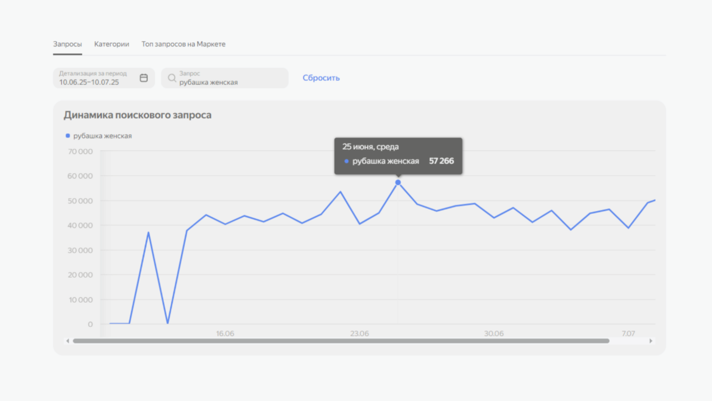
Task: Open the calendar icon in period field
Action: tap(144, 78)
